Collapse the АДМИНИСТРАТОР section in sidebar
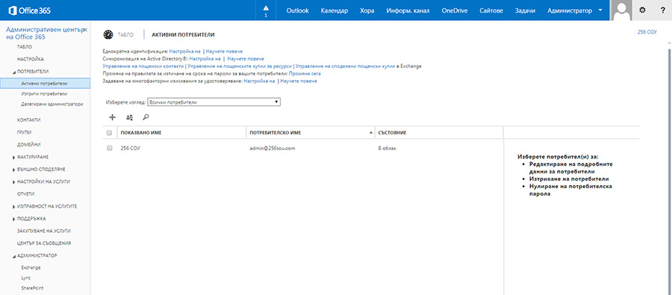This screenshot has height=295, width=672. pos(14,256)
